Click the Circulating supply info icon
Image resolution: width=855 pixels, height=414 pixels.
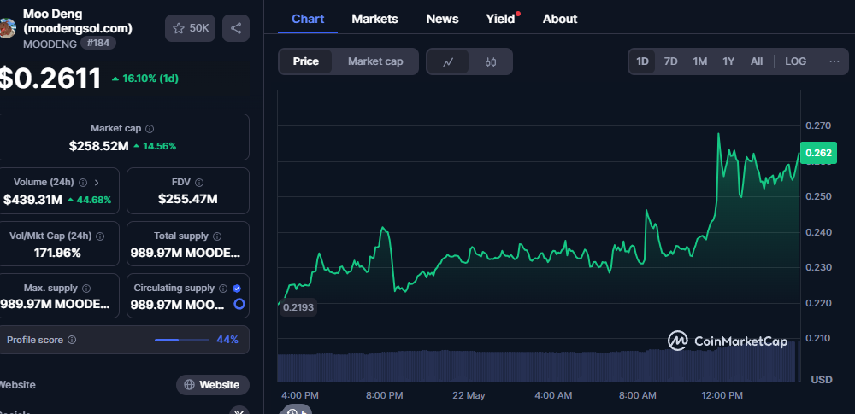[x=223, y=289]
